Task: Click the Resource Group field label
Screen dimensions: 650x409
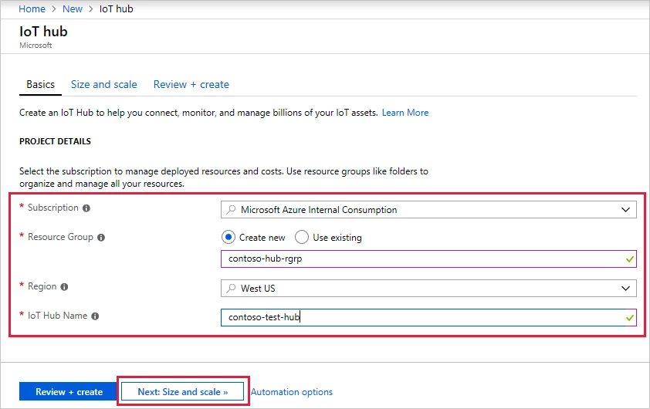Action: click(x=60, y=237)
